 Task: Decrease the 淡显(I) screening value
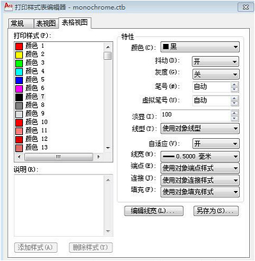235,118
